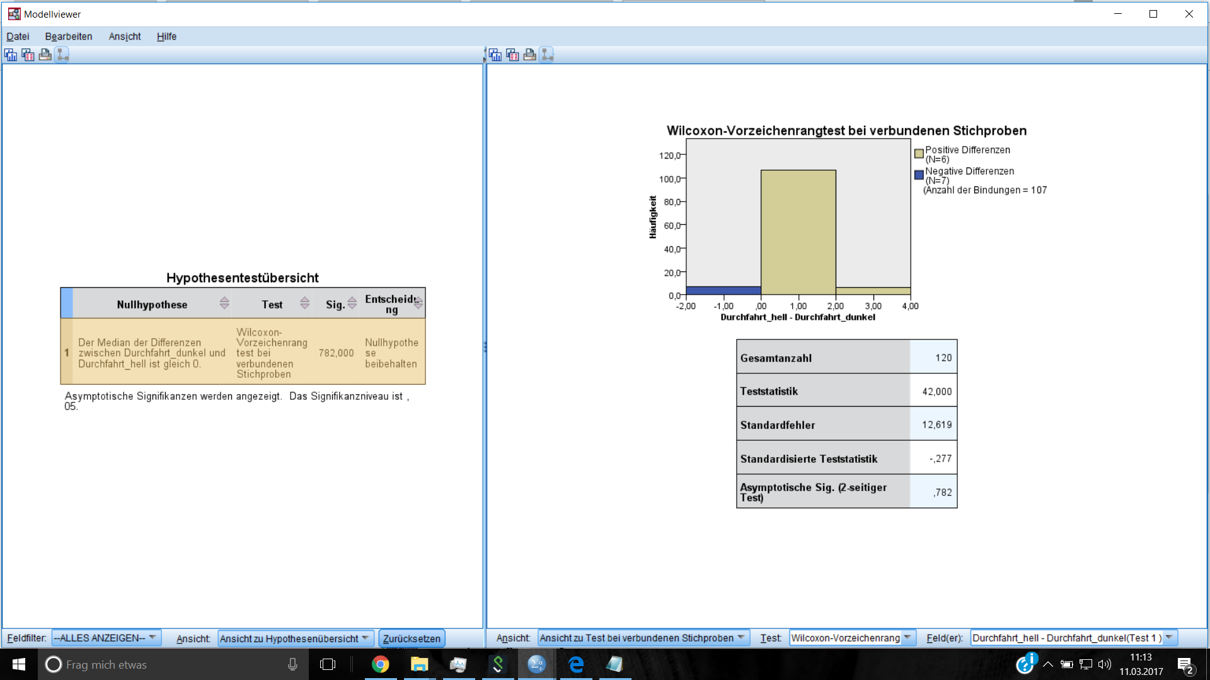The width and height of the screenshot is (1210, 680).
Task: Click the Cortana microphone icon
Action: 292,664
